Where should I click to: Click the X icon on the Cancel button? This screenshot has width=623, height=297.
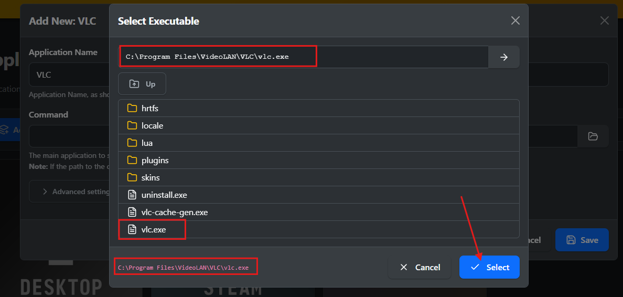(404, 267)
